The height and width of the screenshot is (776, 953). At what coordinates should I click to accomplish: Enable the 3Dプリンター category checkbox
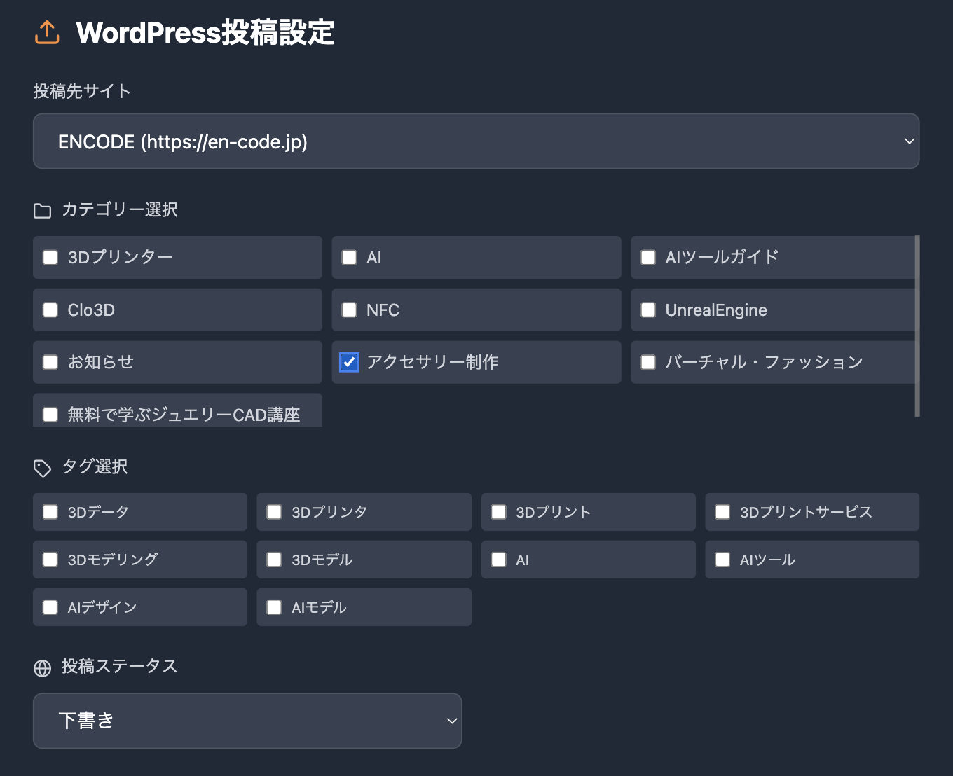click(50, 258)
